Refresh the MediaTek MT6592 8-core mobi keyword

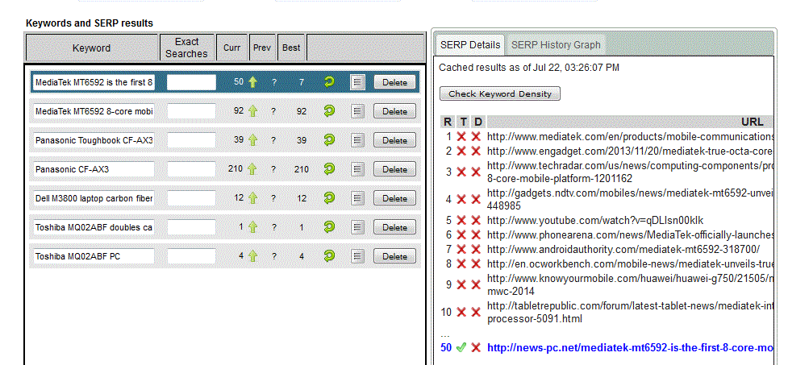[x=329, y=111]
